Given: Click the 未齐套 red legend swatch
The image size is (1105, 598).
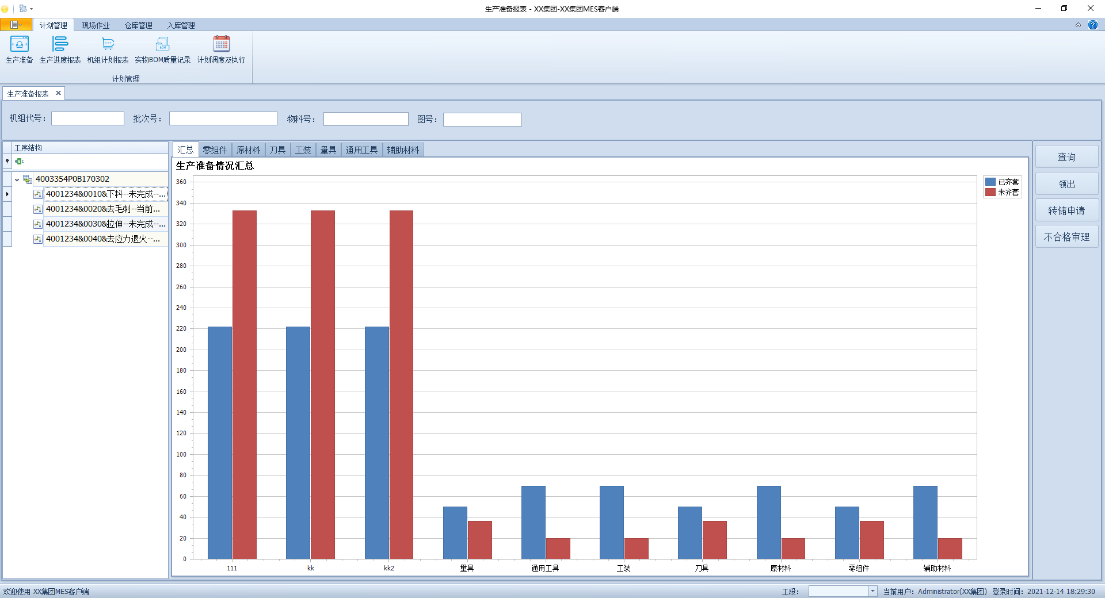Looking at the screenshot, I should point(990,192).
